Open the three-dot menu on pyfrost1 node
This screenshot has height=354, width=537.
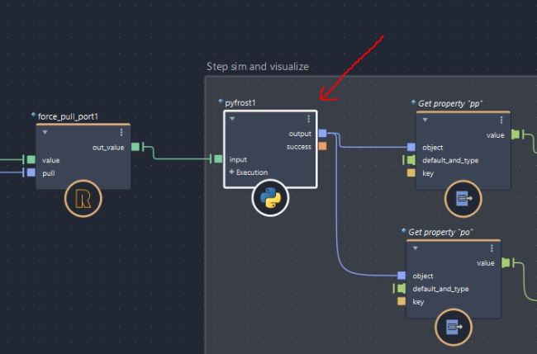308,119
